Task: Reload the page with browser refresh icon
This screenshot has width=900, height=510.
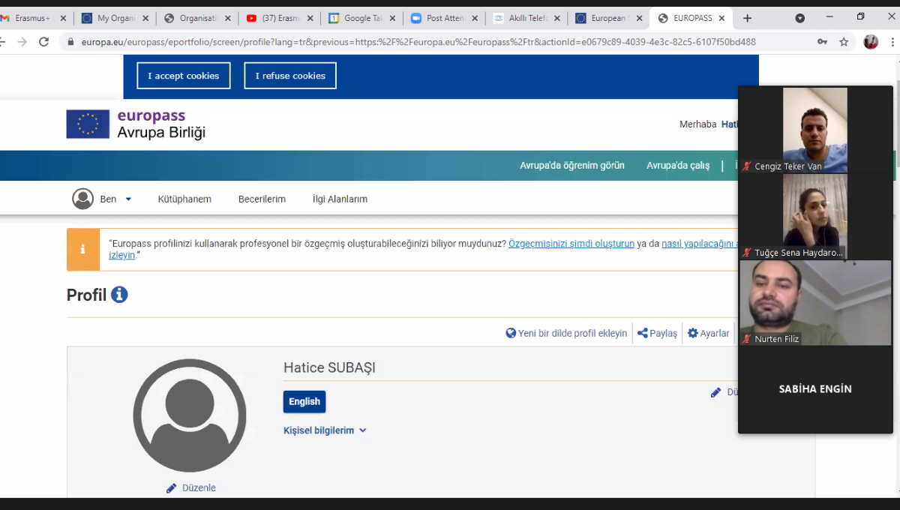Action: click(x=44, y=42)
